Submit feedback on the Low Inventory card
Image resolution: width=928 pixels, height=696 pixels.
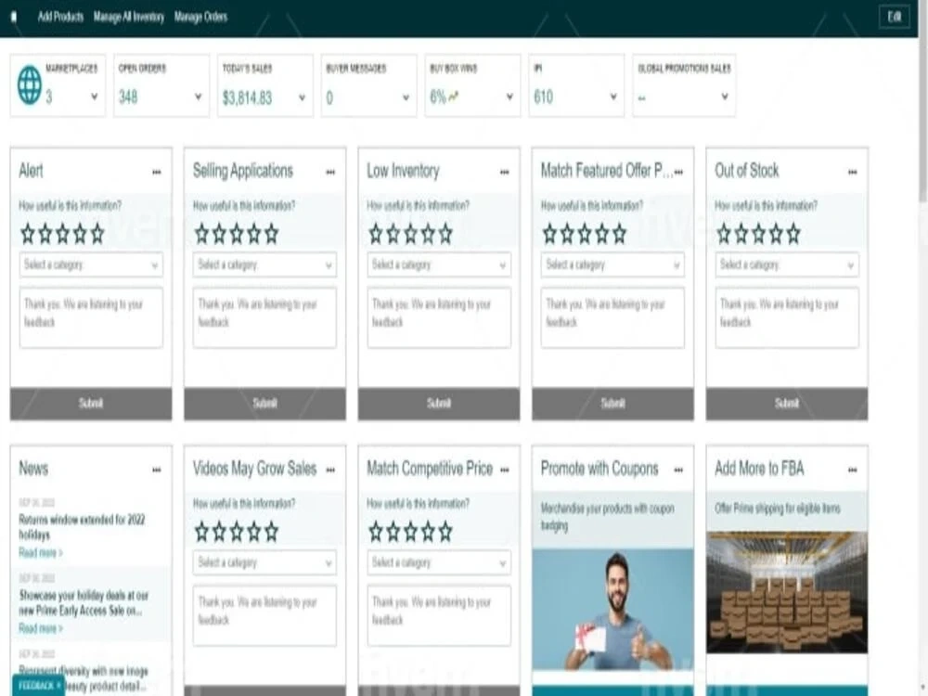tap(439, 404)
